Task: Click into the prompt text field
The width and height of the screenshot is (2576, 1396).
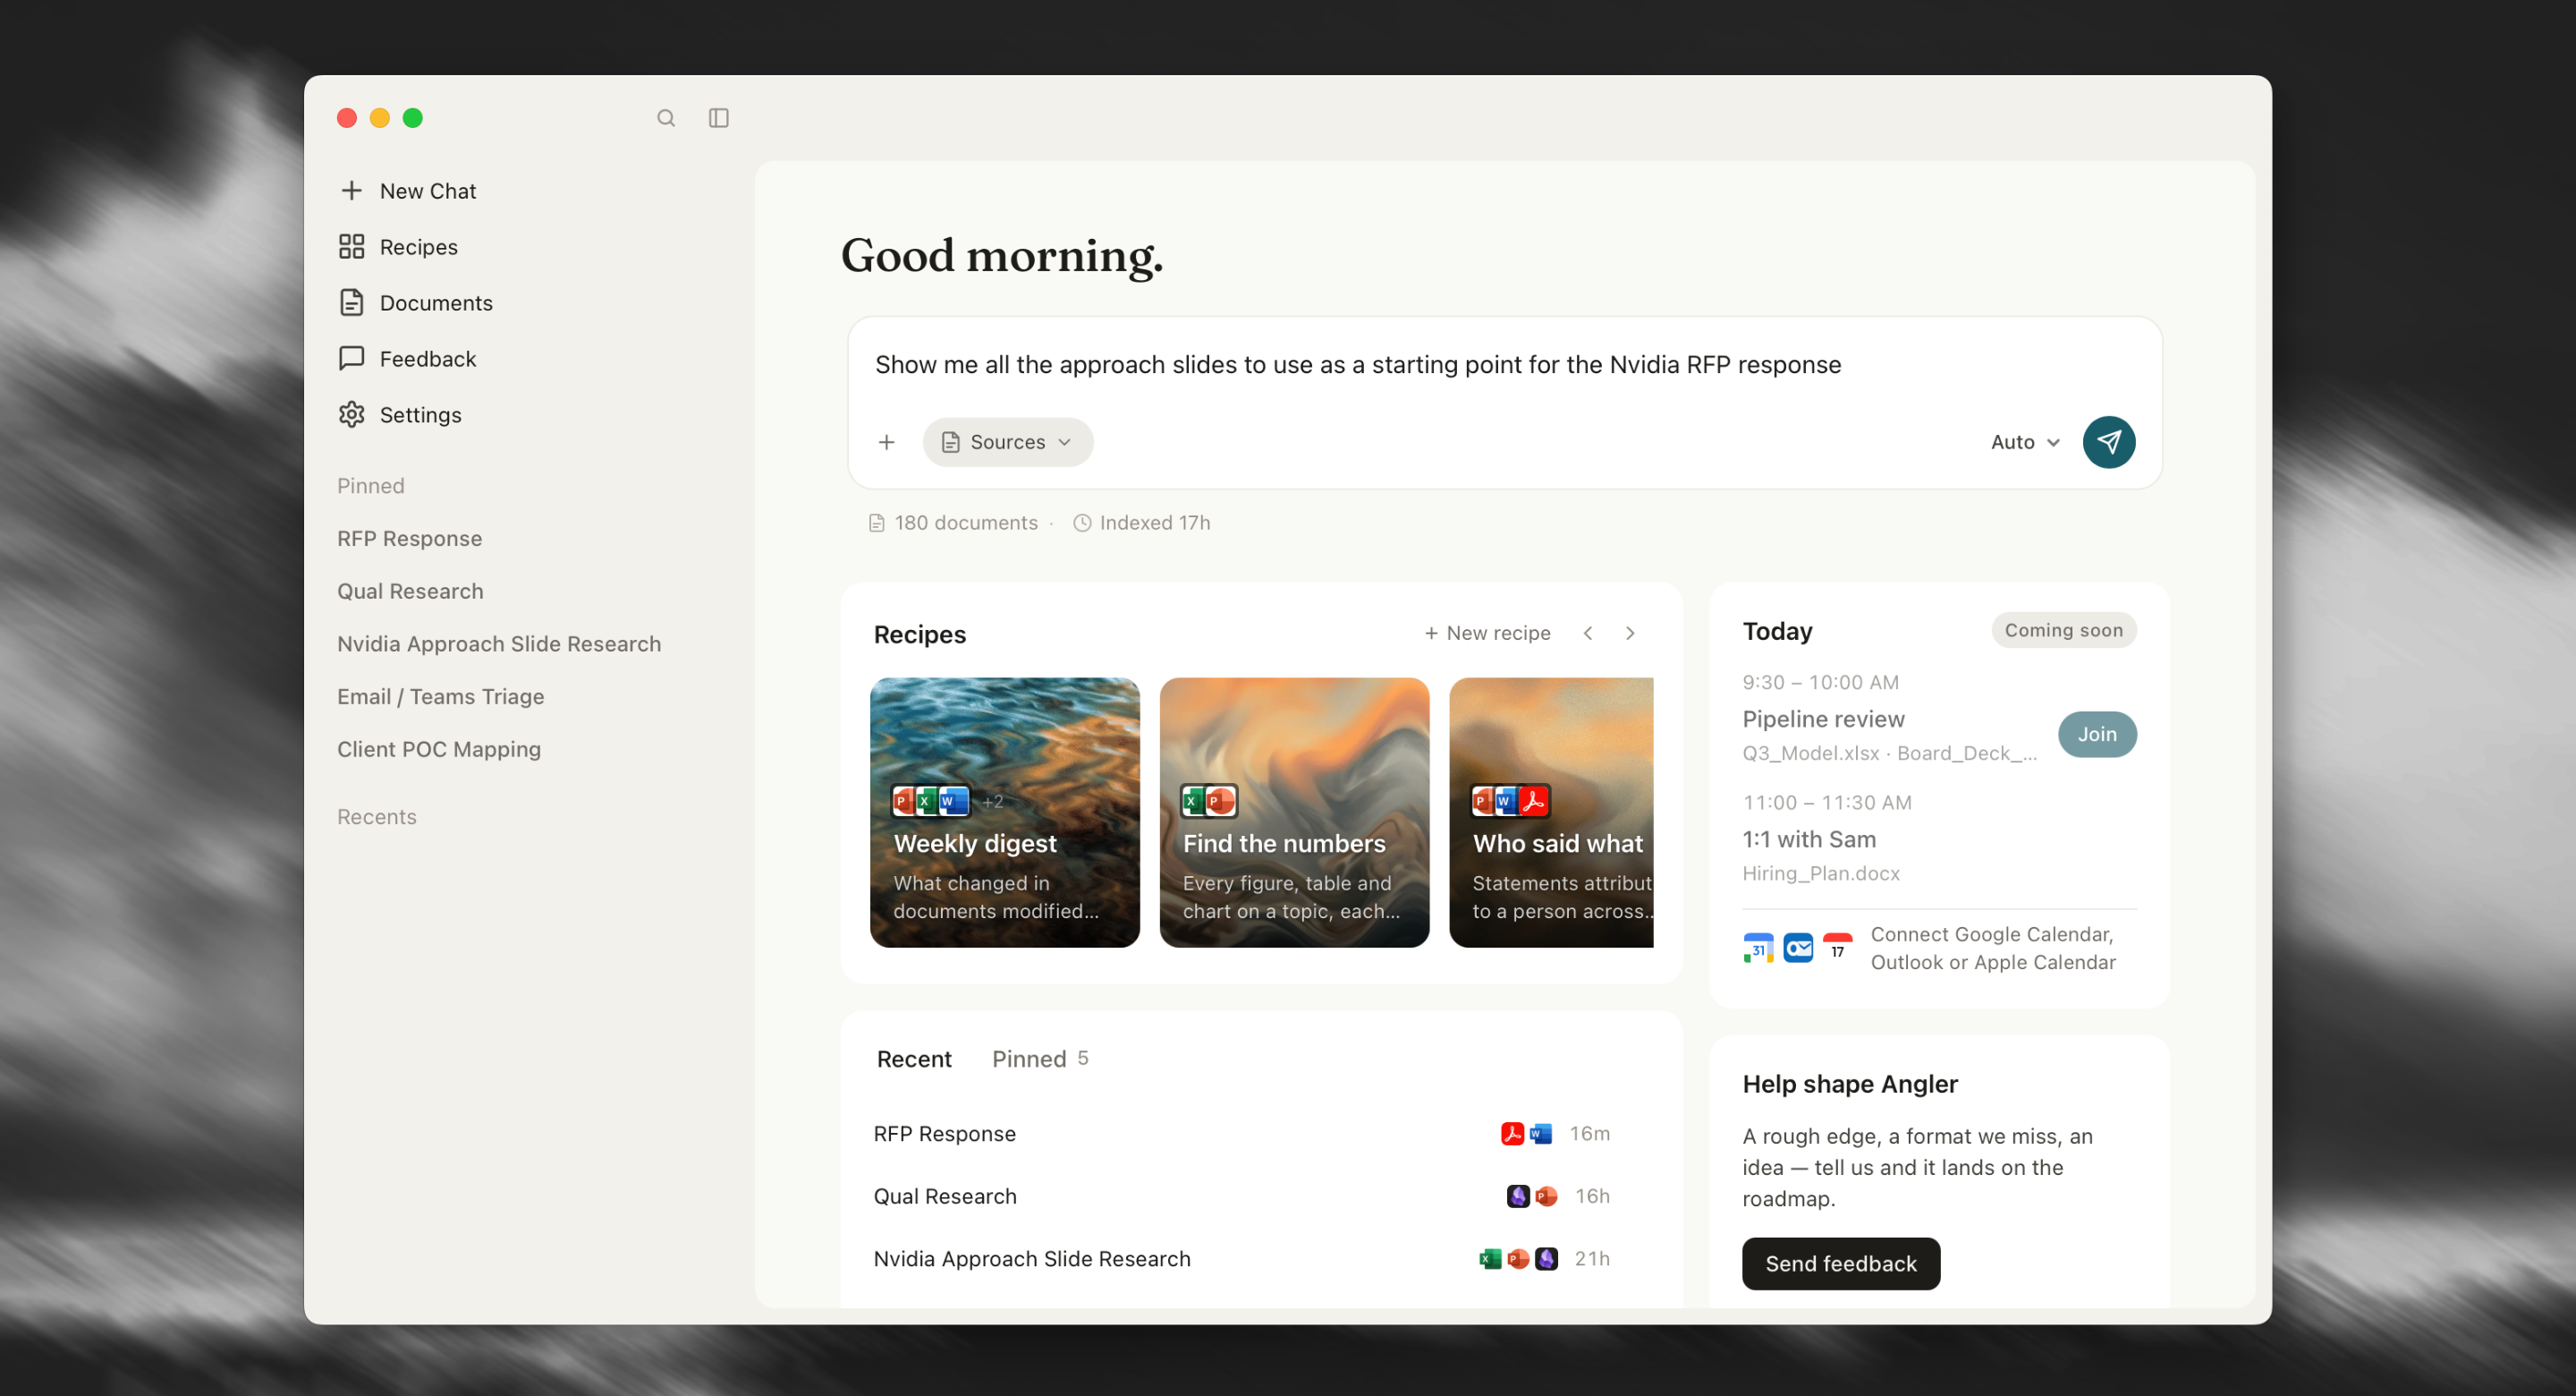Action: (1505, 364)
